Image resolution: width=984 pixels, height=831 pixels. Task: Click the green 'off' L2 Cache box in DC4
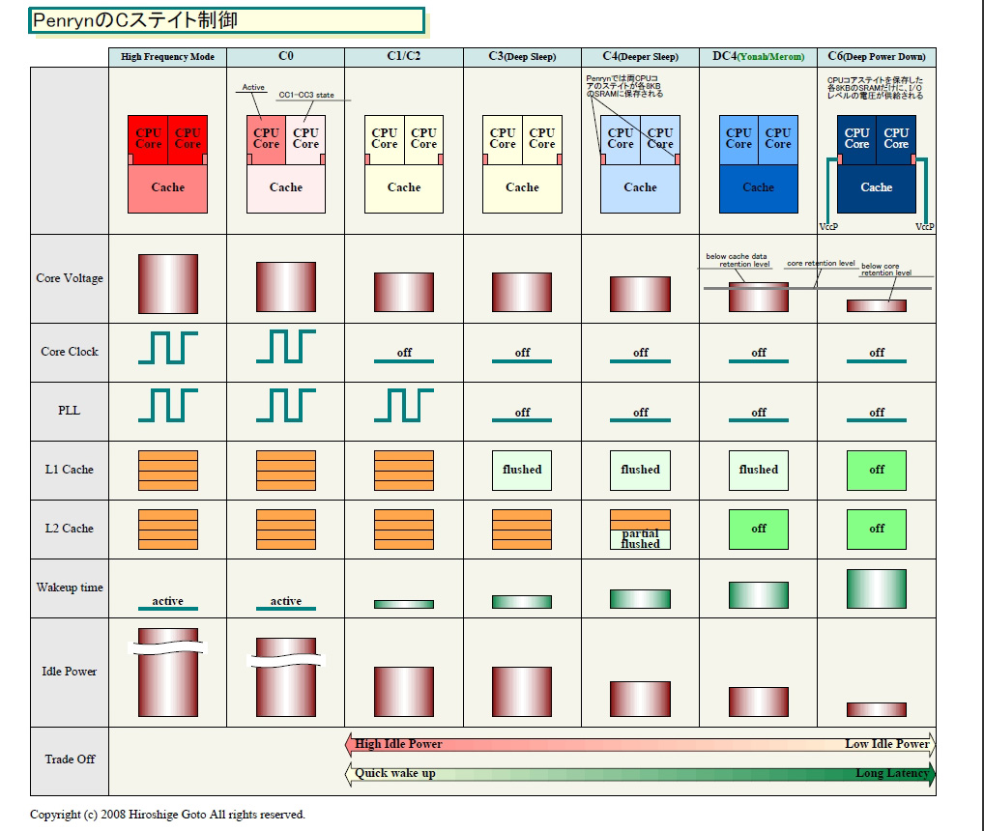pos(758,530)
